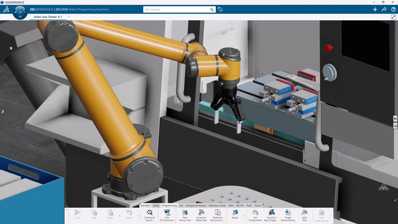Activate the Teach tool
The image size is (398, 224).
(235, 214)
